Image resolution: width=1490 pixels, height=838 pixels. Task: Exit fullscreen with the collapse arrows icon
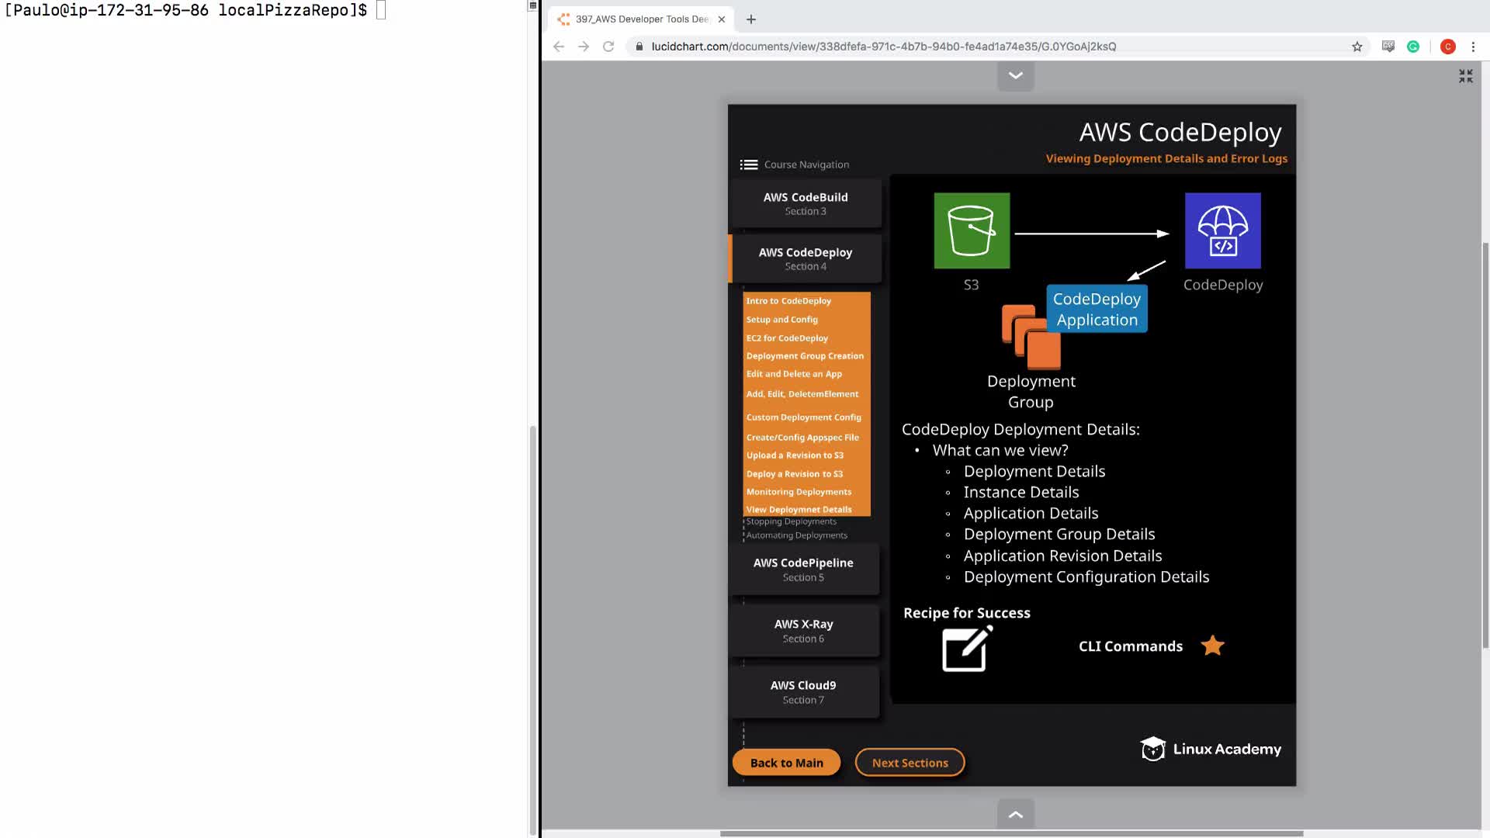point(1465,76)
